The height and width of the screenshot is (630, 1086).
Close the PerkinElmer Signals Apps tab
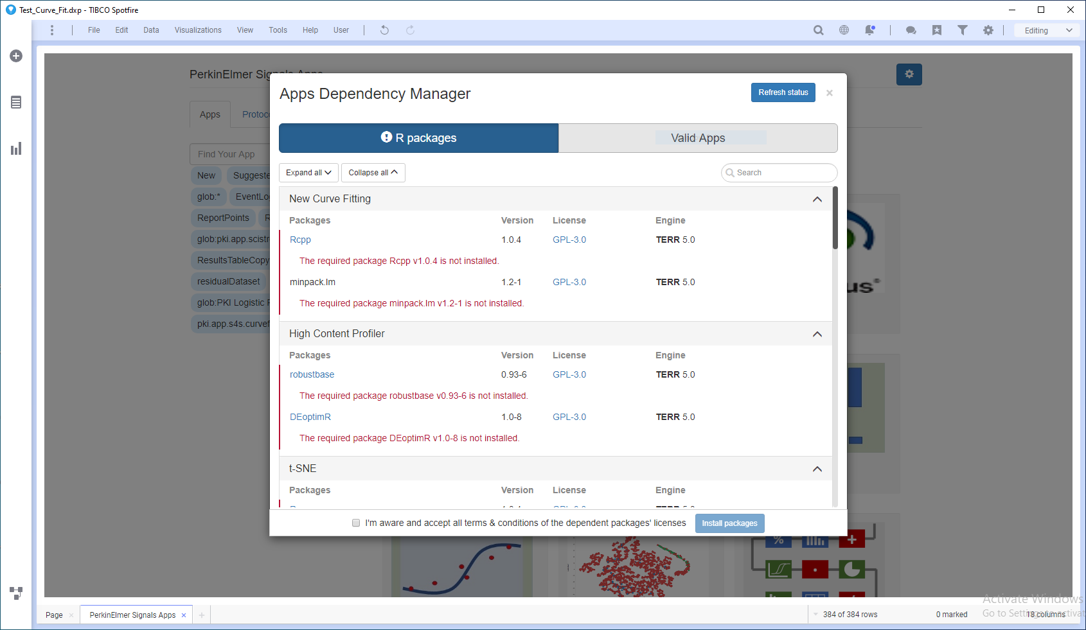pyautogui.click(x=184, y=615)
